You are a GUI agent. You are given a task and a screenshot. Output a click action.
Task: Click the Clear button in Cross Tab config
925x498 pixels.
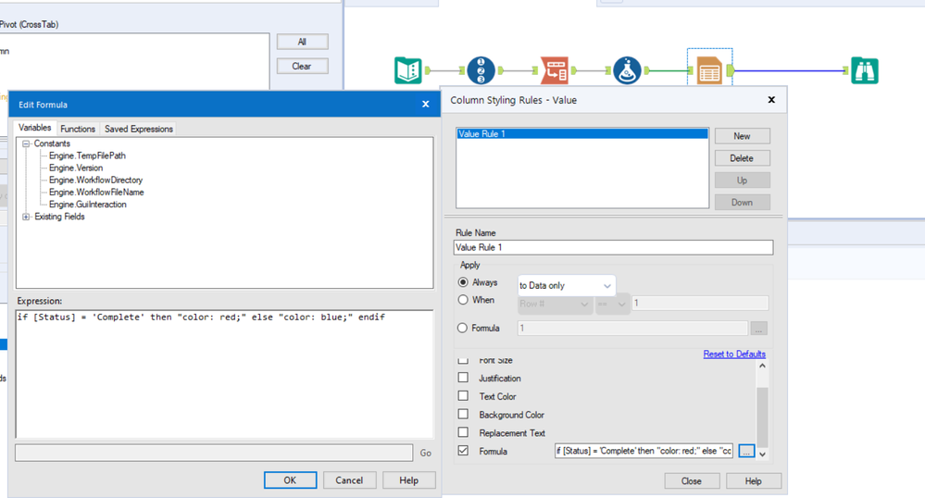(x=302, y=66)
